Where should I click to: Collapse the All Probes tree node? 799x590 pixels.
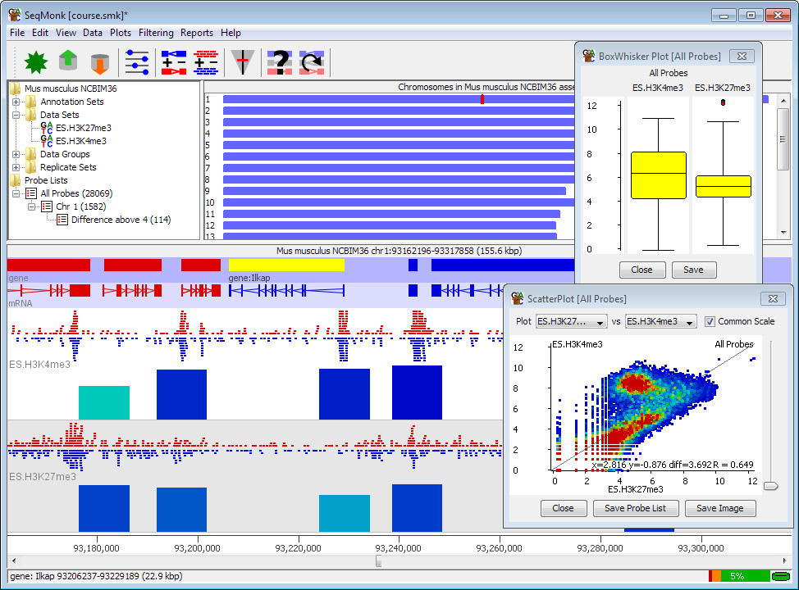[x=16, y=193]
